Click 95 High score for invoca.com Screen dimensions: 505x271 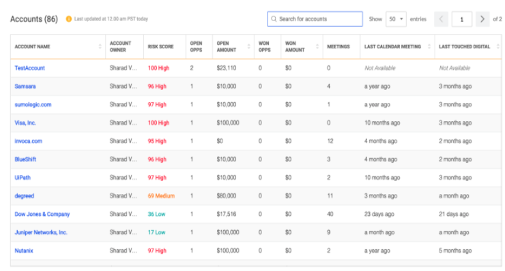click(157, 141)
